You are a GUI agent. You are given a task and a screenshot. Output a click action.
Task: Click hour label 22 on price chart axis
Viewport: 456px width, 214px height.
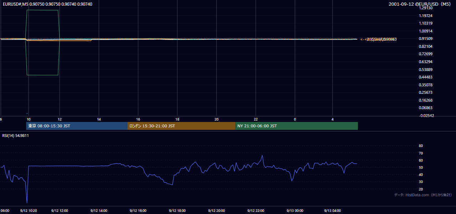[256, 119]
